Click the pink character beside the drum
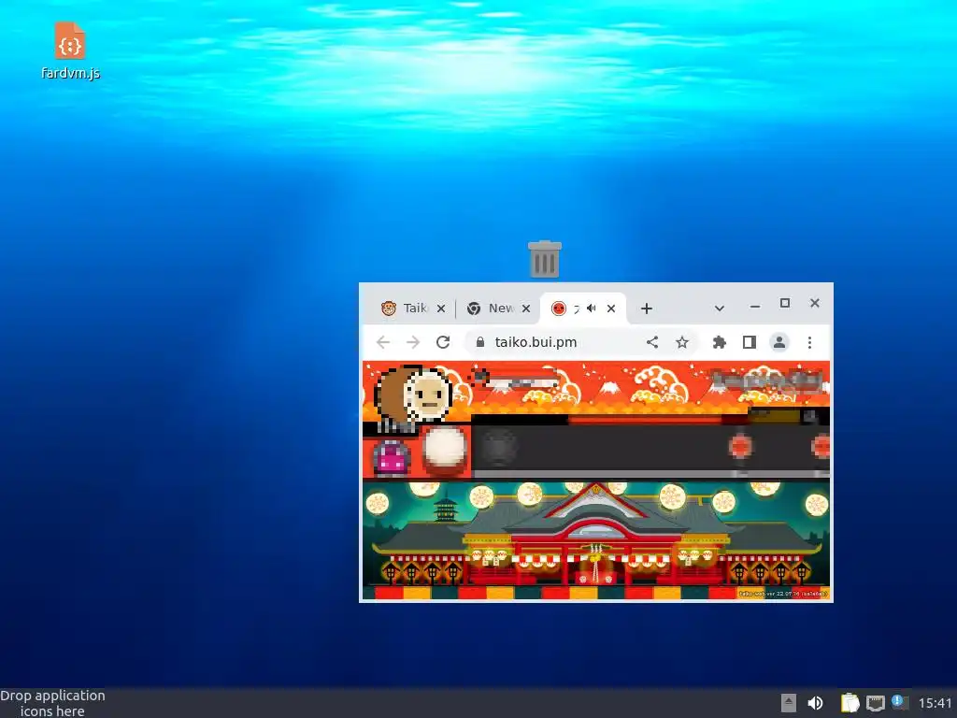 pyautogui.click(x=392, y=458)
